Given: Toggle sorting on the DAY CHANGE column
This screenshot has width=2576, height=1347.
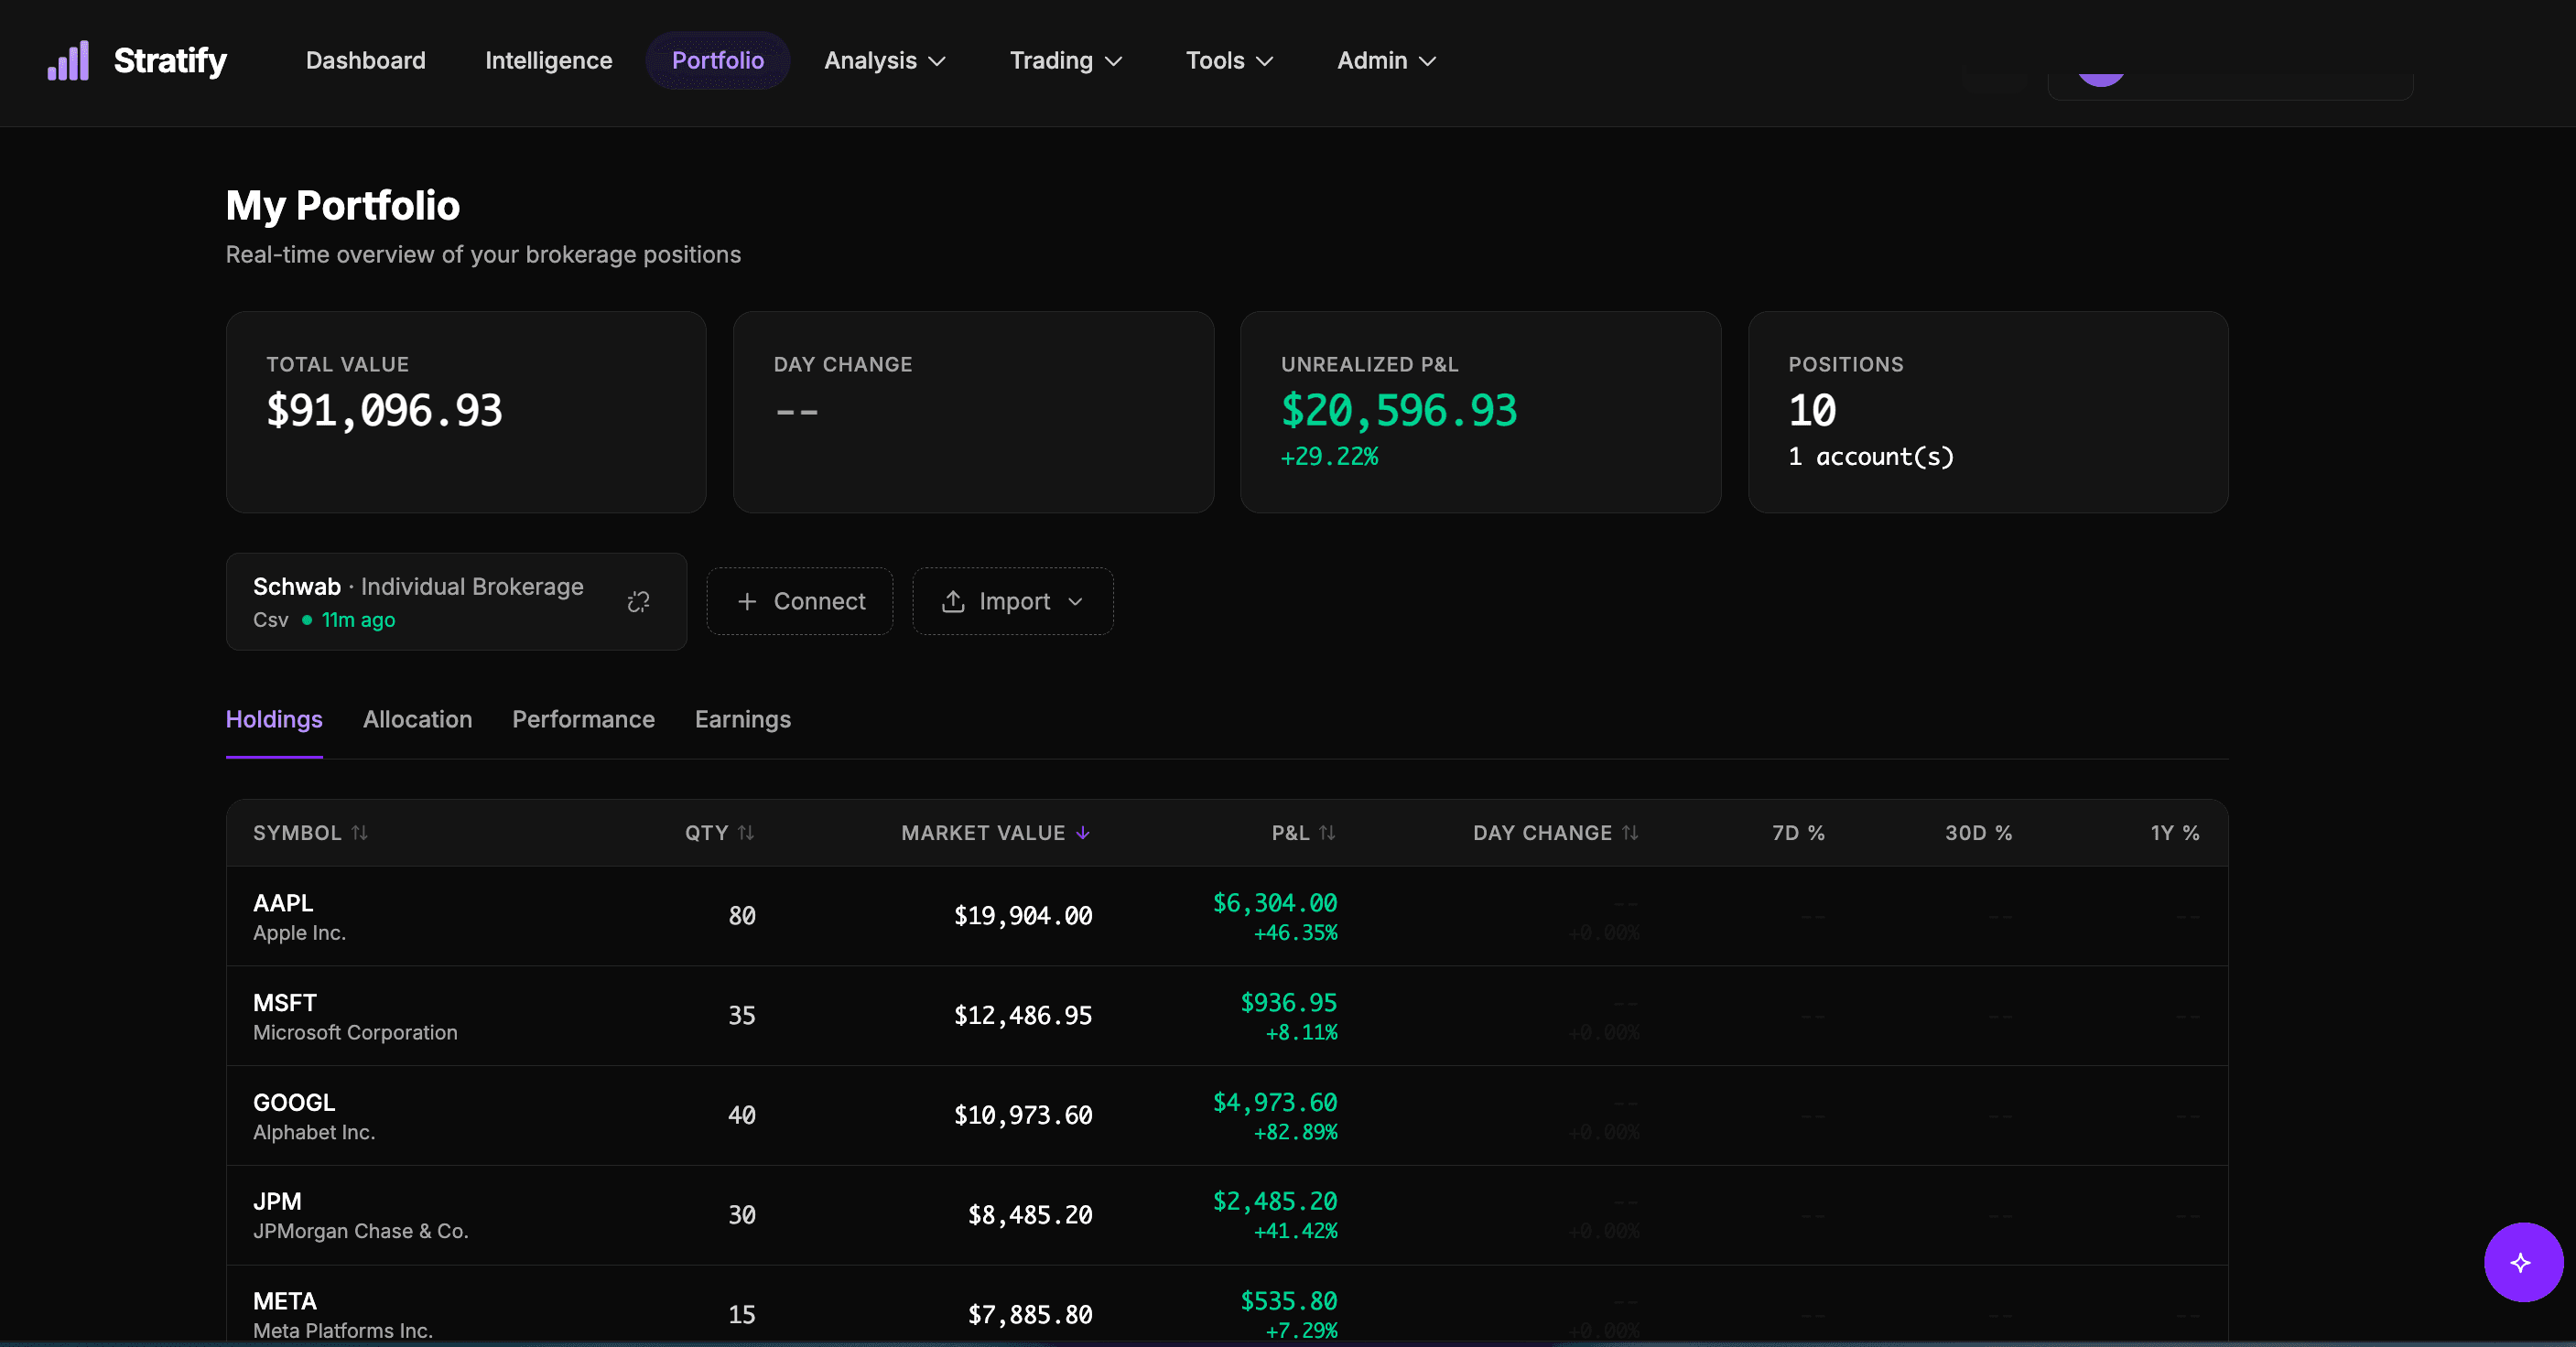Looking at the screenshot, I should [x=1630, y=833].
